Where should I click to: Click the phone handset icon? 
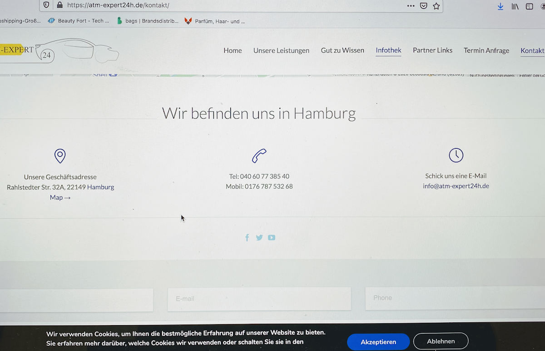click(259, 155)
